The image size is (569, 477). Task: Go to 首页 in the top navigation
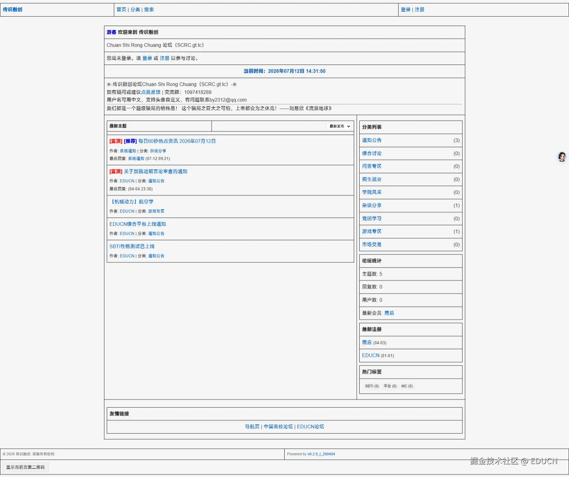121,10
